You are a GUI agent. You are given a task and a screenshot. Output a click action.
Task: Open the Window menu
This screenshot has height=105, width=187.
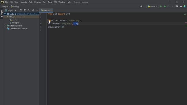point(62,2)
